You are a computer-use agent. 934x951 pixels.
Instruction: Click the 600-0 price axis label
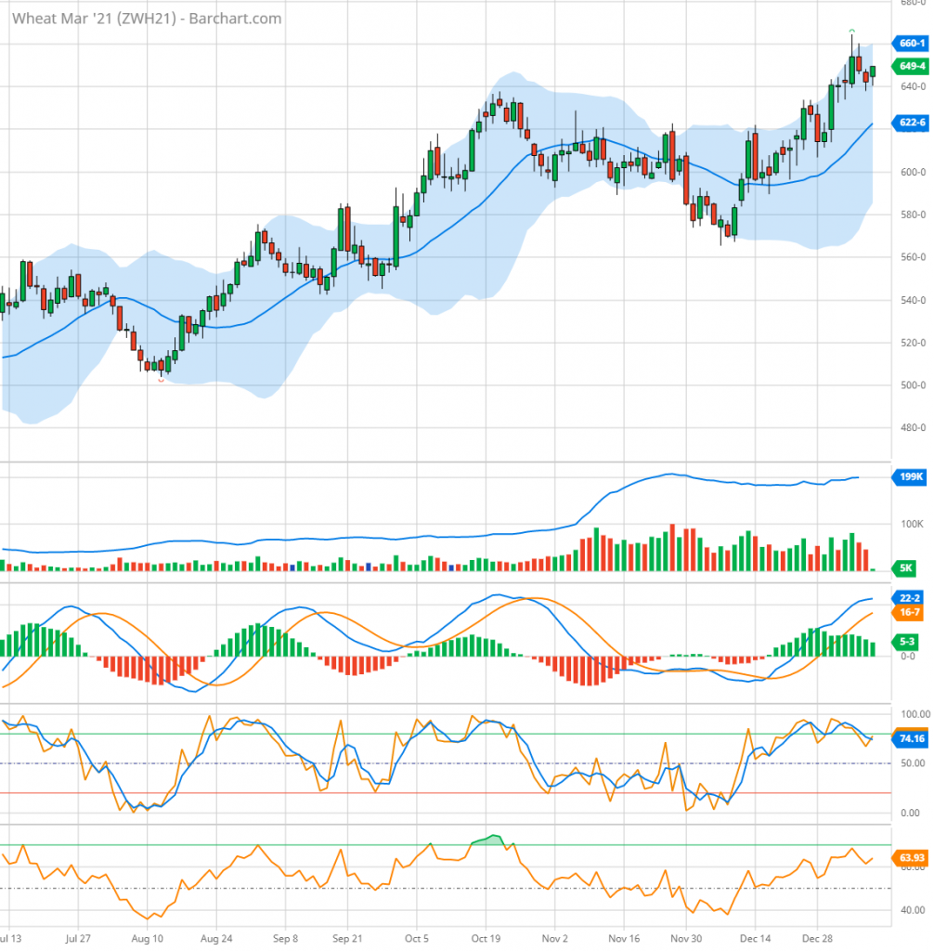point(913,172)
